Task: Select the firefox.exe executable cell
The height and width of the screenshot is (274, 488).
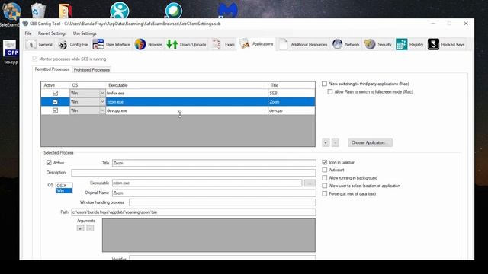Action: pyautogui.click(x=187, y=93)
